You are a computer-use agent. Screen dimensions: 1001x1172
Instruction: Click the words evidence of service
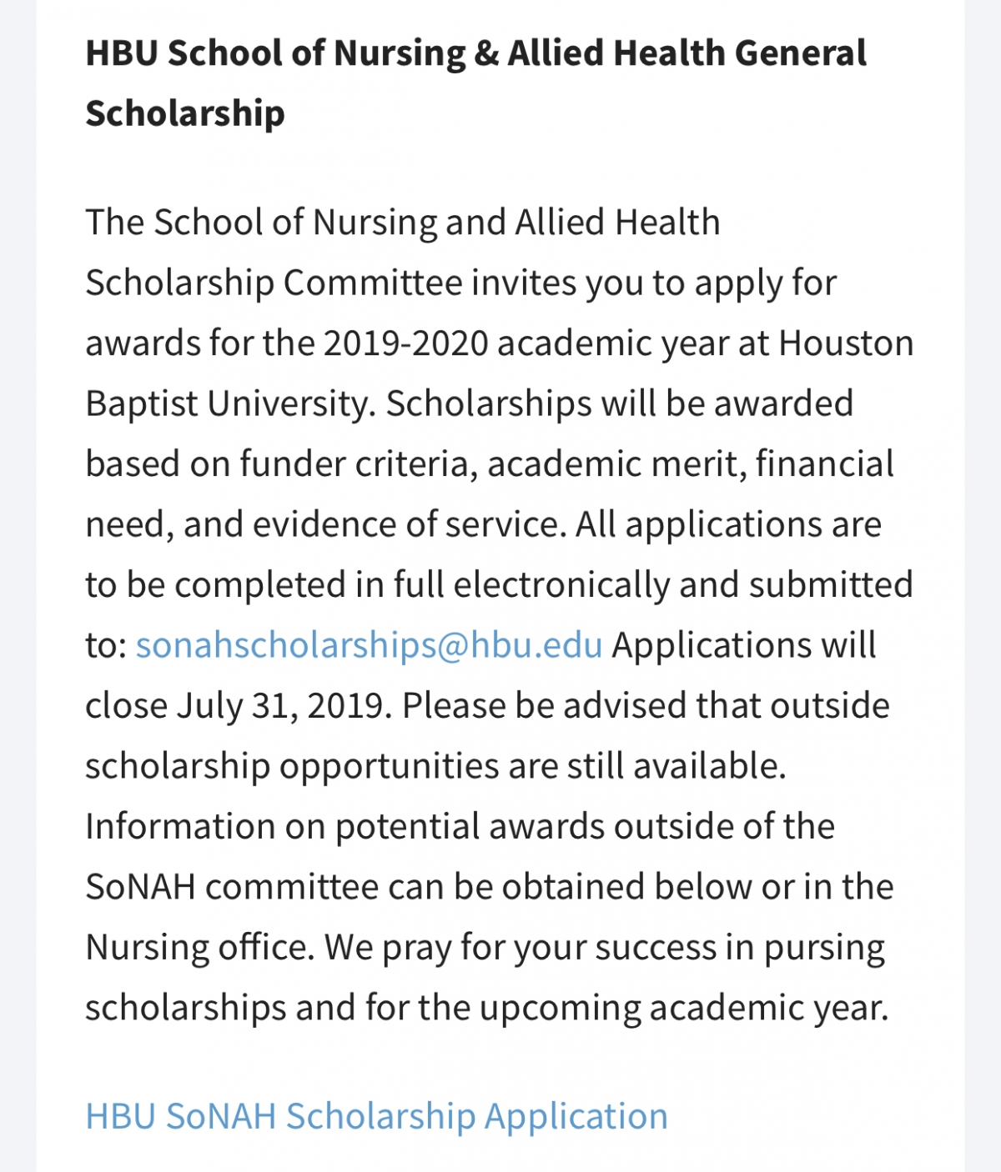405,525
